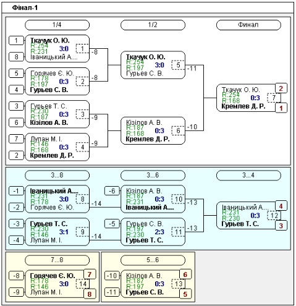Click dashed match number 10 in the 3...6 round

point(178,199)
